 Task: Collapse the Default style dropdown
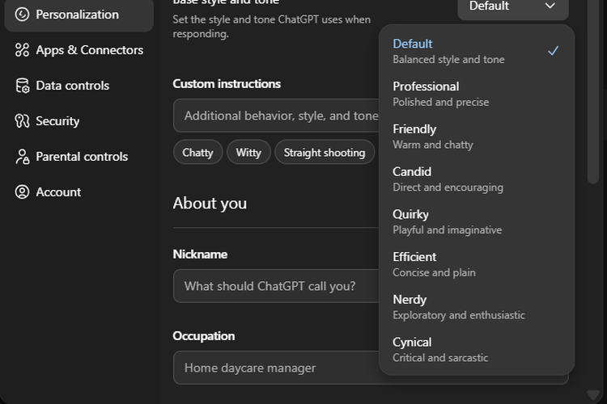pyautogui.click(x=512, y=7)
